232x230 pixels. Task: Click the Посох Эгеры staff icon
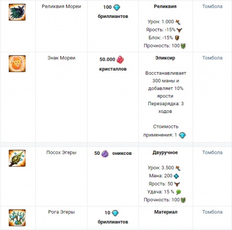pos(17,158)
